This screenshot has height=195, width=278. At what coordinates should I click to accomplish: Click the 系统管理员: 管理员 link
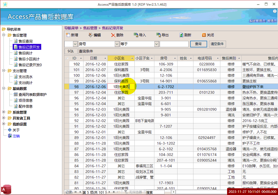click(263, 21)
